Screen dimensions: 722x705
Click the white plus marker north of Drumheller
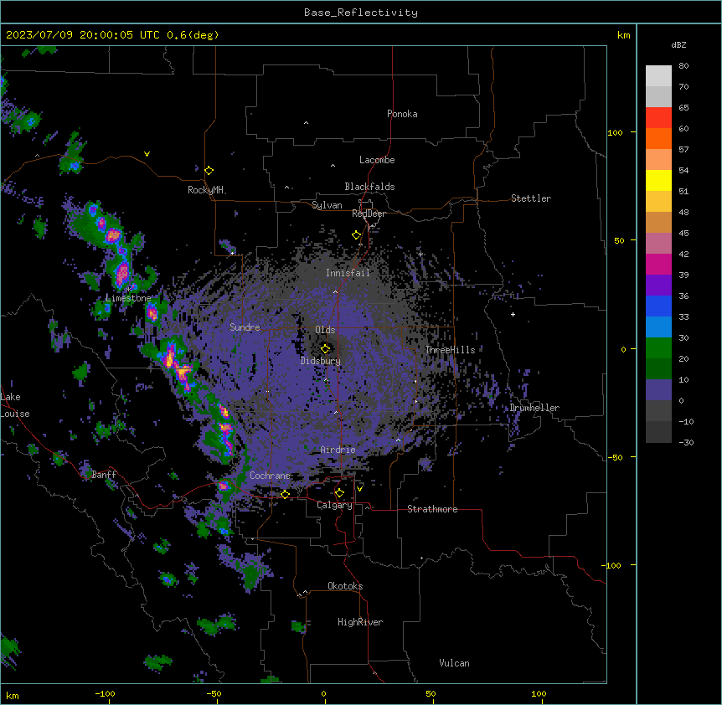513,314
